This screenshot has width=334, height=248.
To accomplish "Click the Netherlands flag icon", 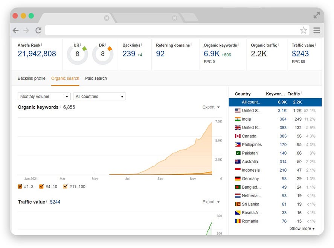I will tap(238, 195).
